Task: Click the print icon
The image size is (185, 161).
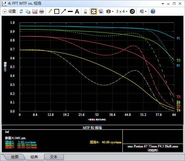Action: 41,11
